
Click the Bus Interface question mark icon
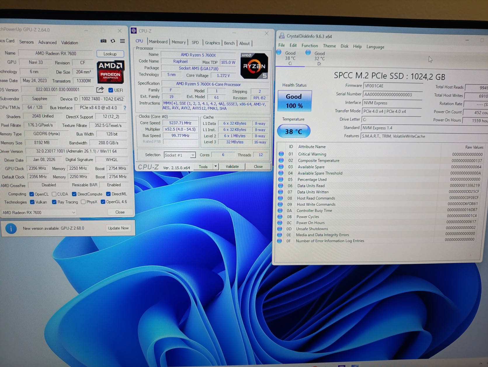(125, 108)
